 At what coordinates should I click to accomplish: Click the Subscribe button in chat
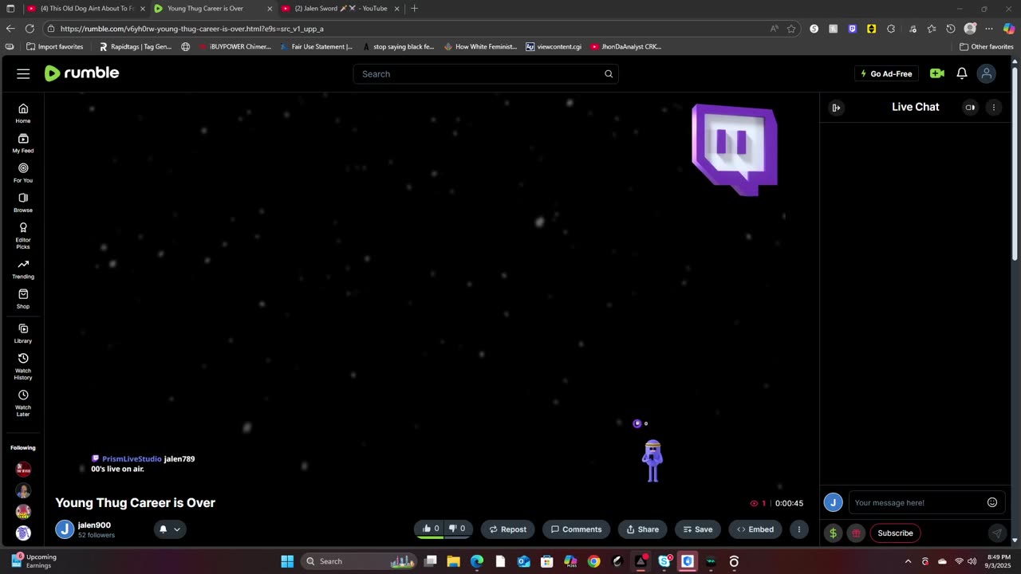[x=895, y=533]
